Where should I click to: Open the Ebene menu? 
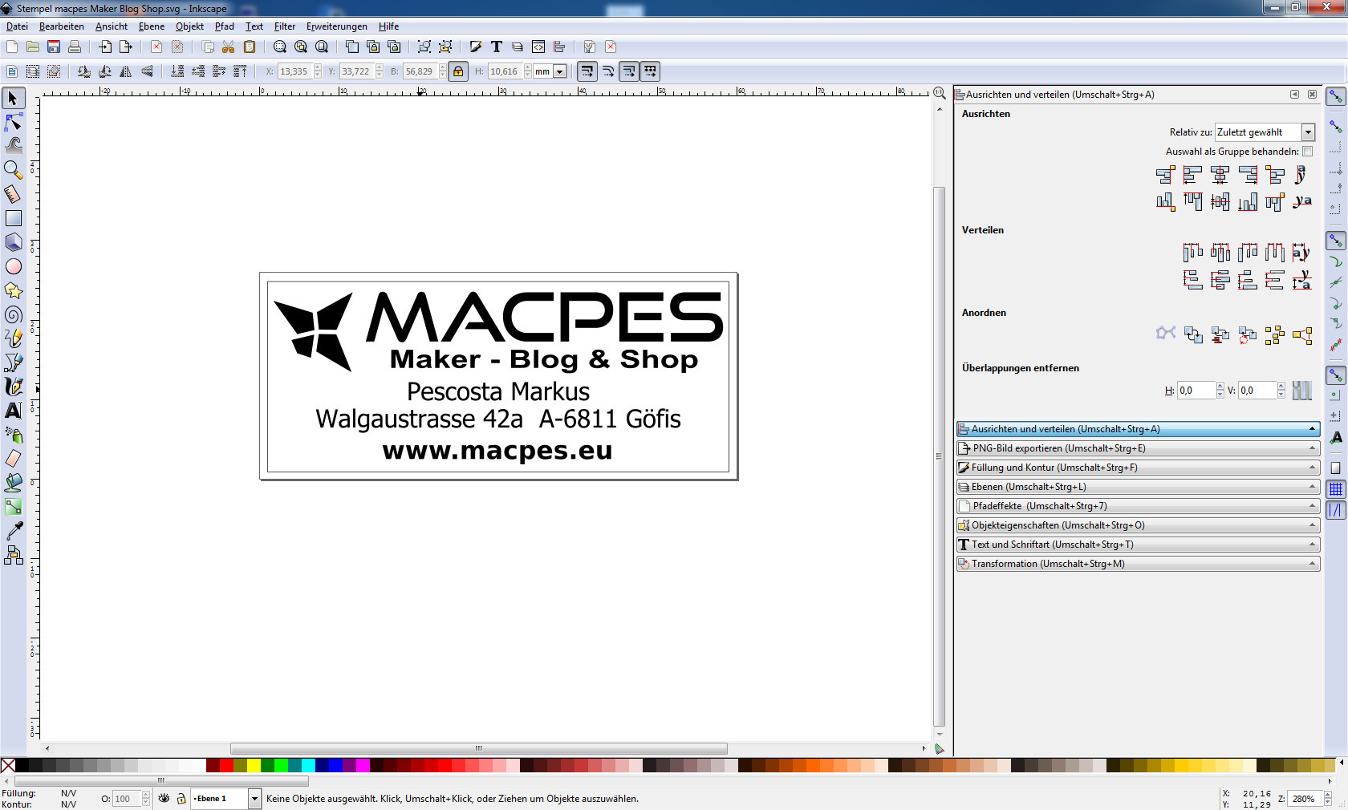[152, 26]
